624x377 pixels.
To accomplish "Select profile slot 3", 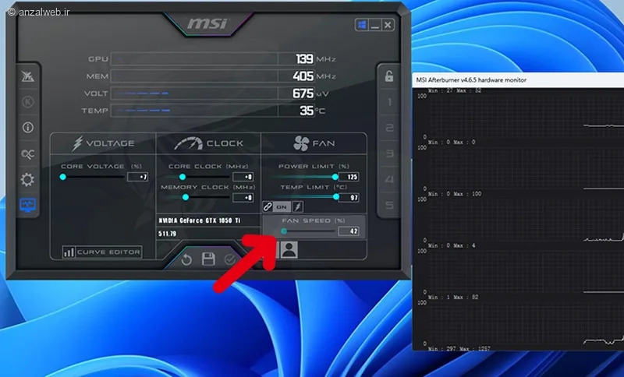I will pyautogui.click(x=388, y=154).
